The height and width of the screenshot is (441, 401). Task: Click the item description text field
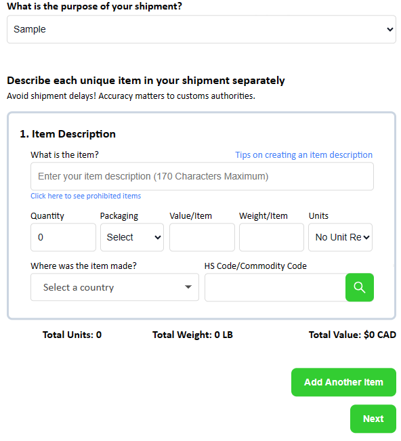[x=202, y=176]
